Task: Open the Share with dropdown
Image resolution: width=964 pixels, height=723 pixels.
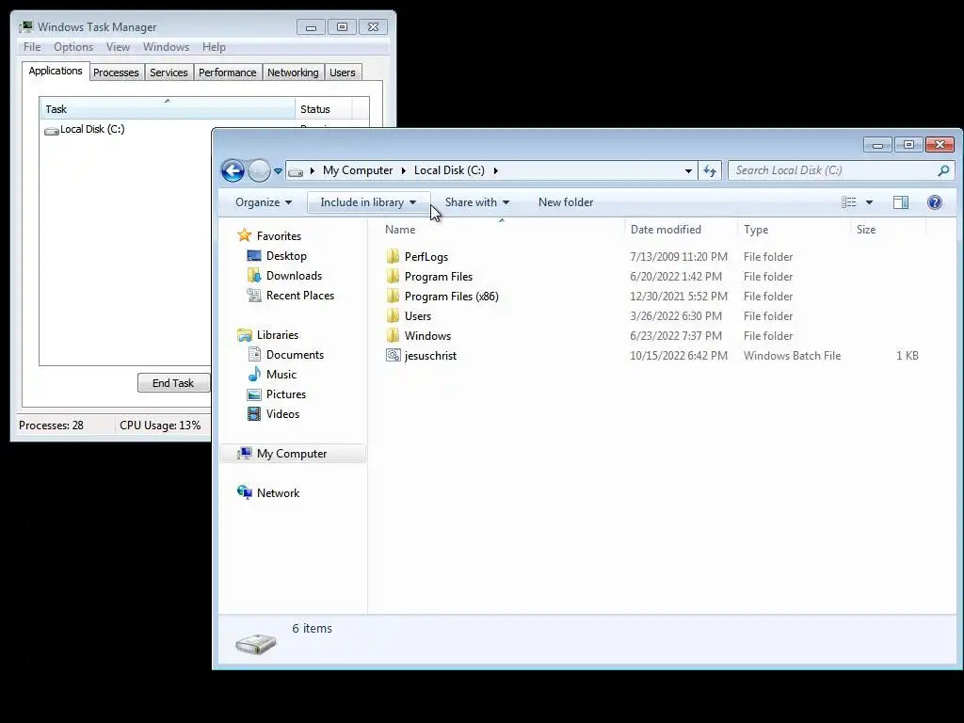Action: 477,202
